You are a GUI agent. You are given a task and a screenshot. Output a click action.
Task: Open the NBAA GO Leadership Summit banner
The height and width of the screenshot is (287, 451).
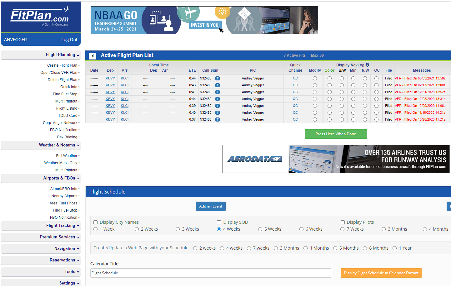(204, 20)
